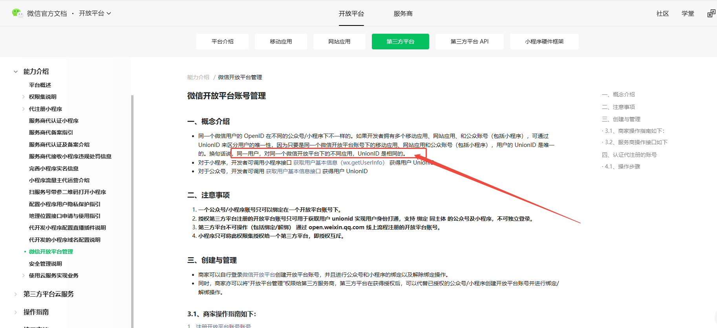Open 服务商代接收小程序违规处罚信息 sidebar item
The image size is (717, 328).
click(70, 156)
